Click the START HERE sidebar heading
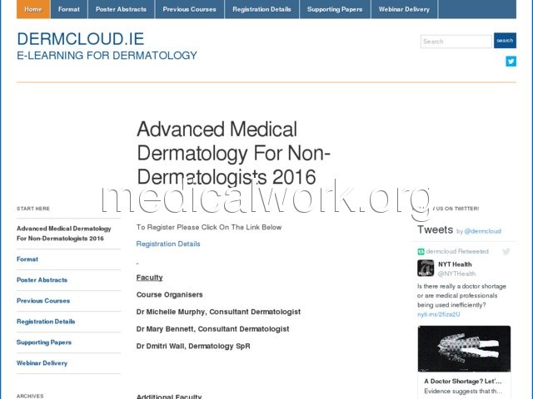The image size is (533, 399). point(33,209)
